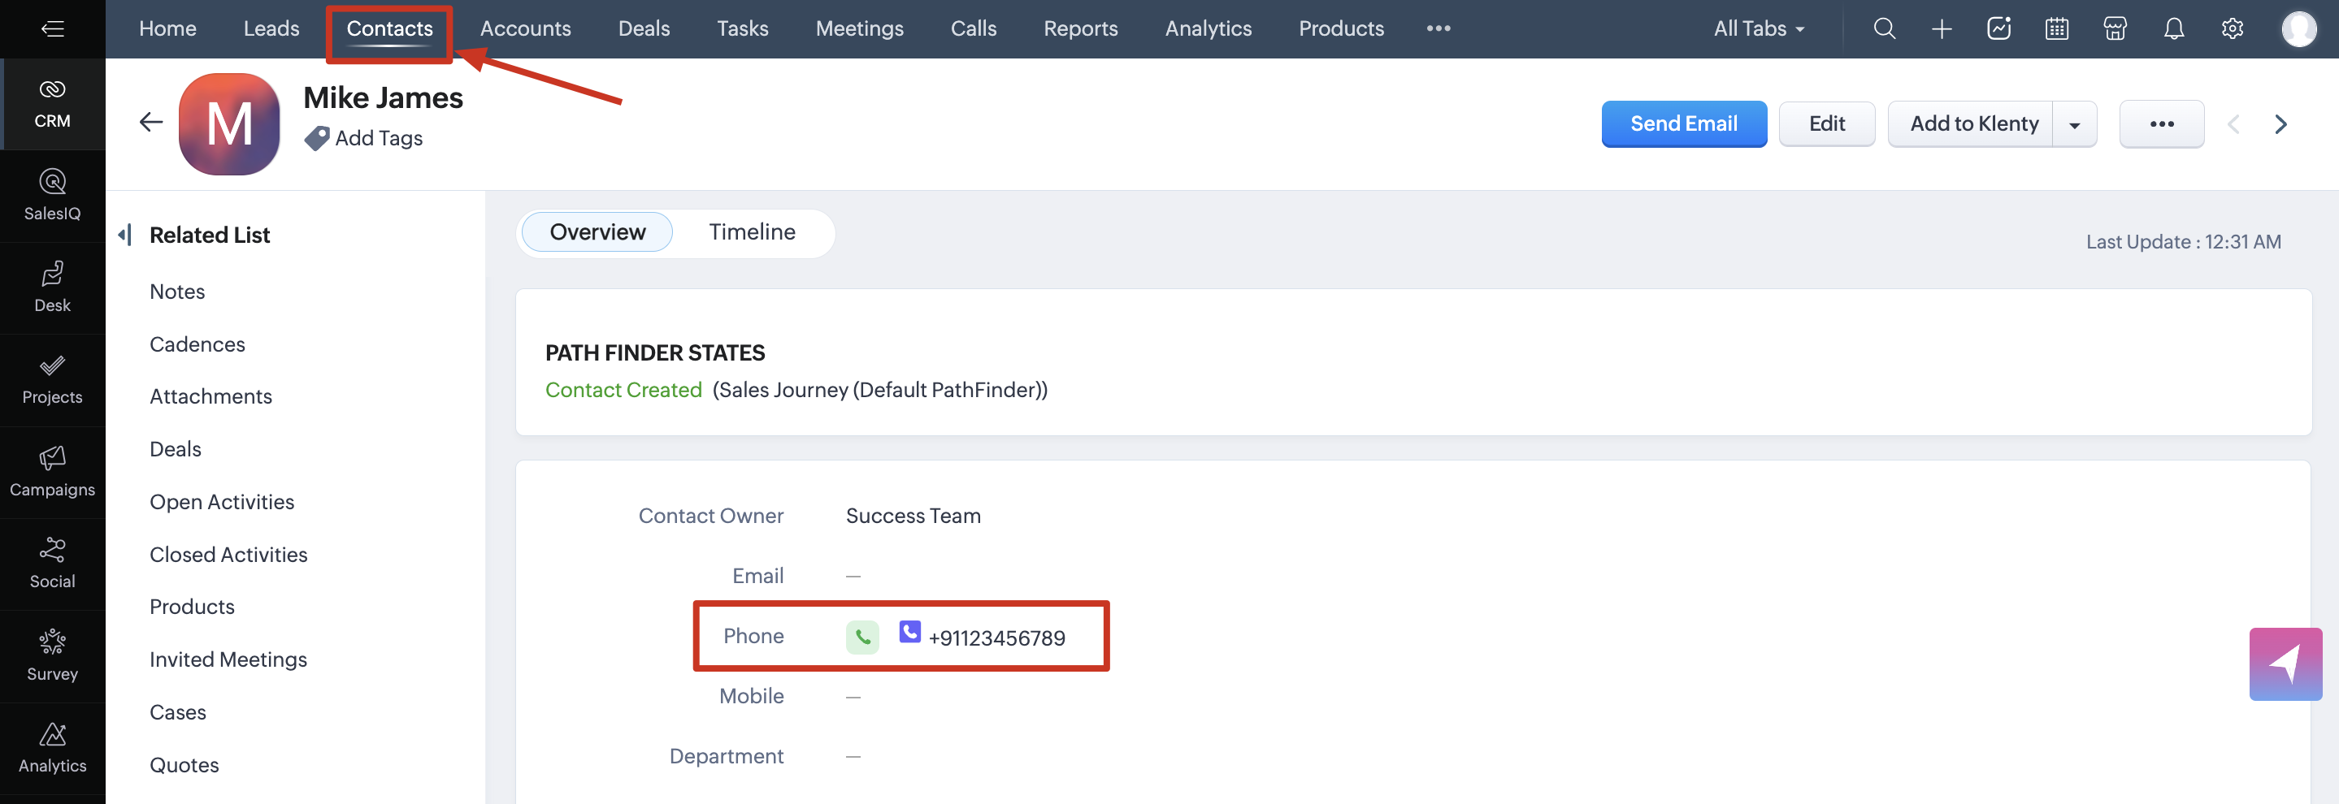This screenshot has width=2339, height=804.
Task: Click the green phone call icon
Action: 861,637
